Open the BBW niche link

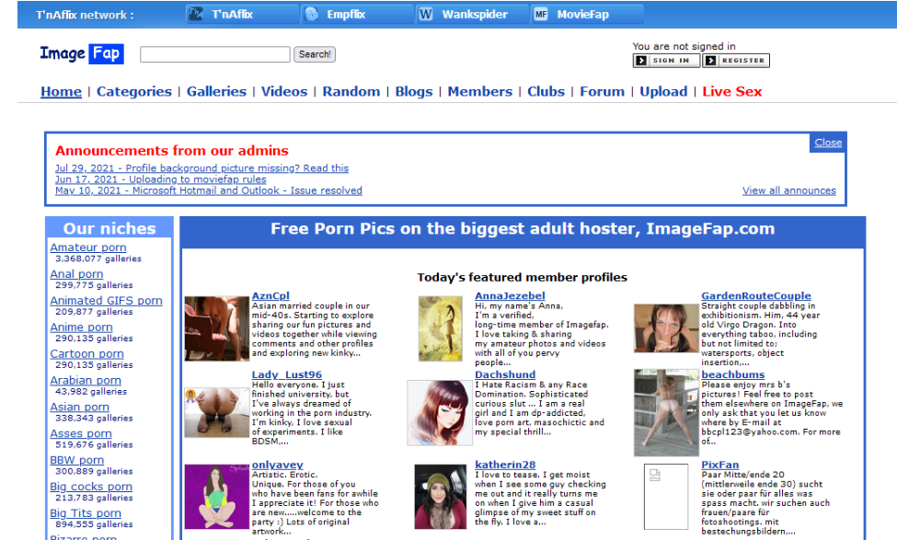[x=77, y=460]
